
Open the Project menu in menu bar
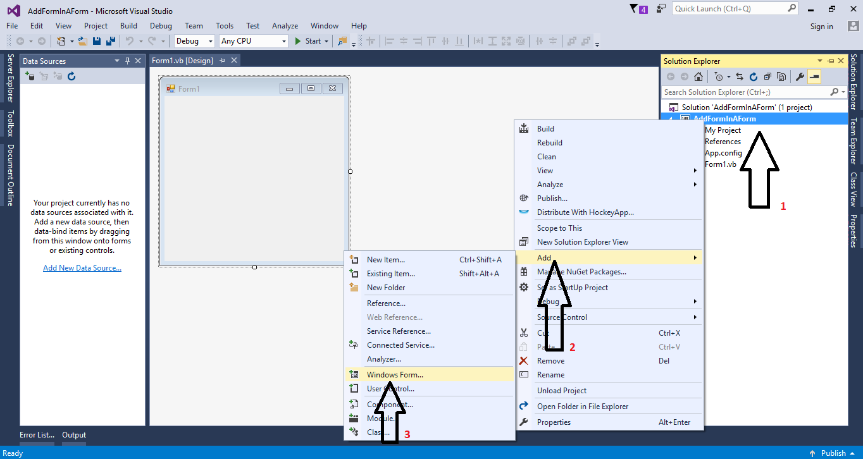point(96,26)
